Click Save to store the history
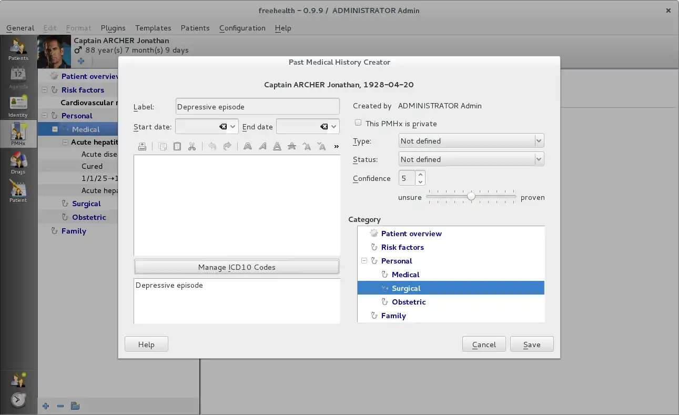Screen dimensions: 679x415 point(531,345)
